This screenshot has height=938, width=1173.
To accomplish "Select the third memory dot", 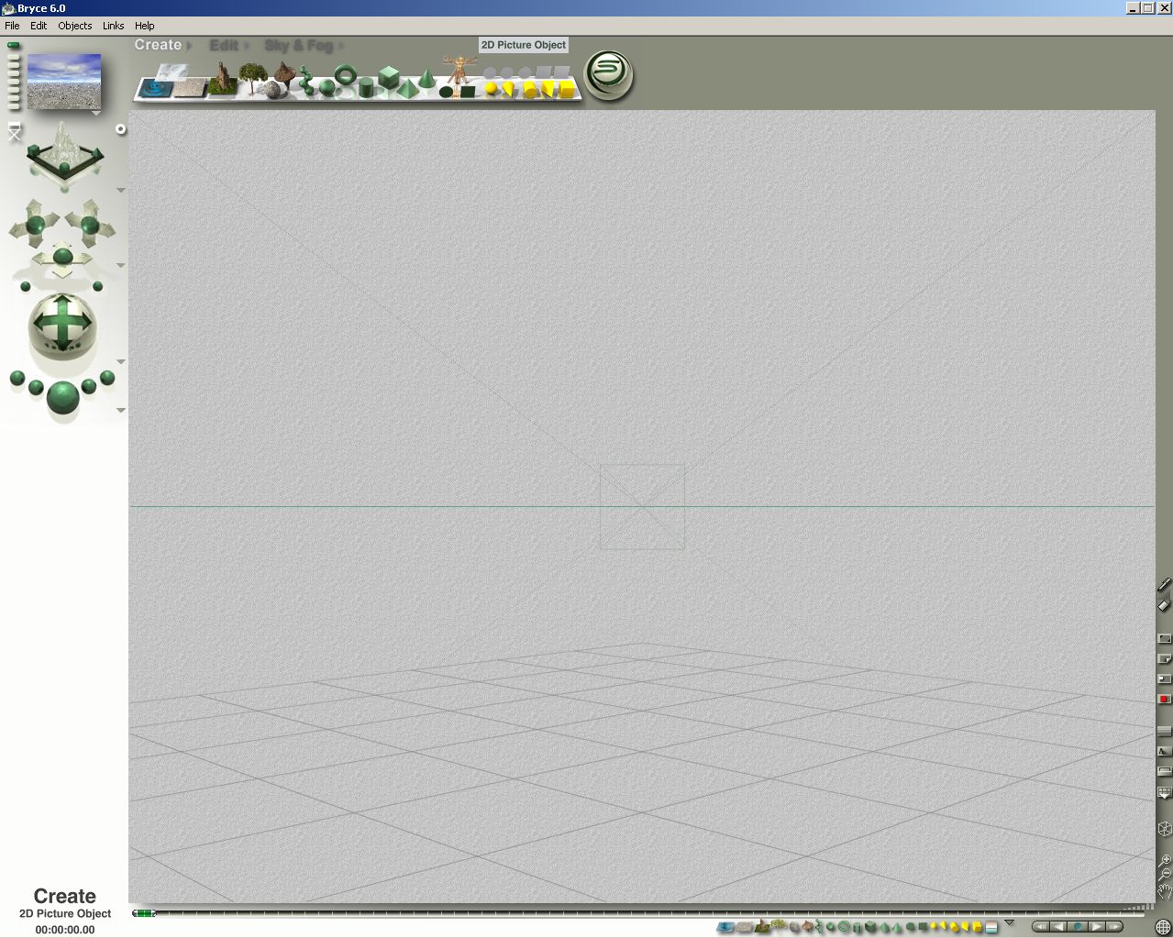I will [13, 65].
